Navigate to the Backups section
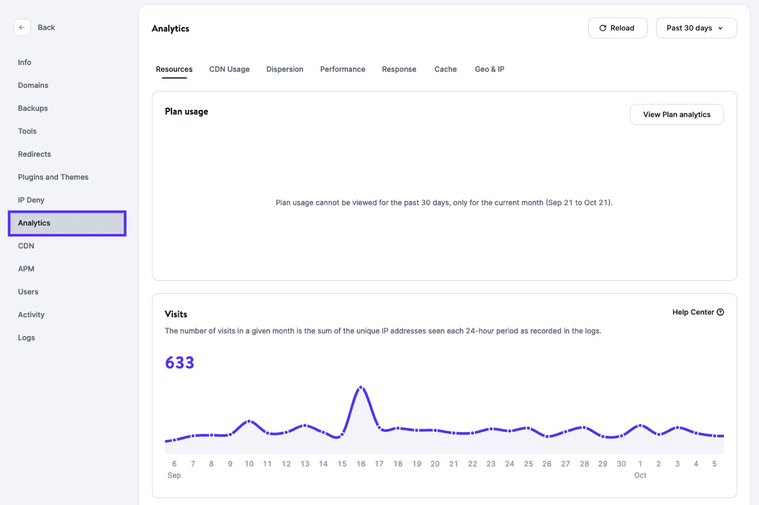The height and width of the screenshot is (505, 759). pyautogui.click(x=33, y=108)
